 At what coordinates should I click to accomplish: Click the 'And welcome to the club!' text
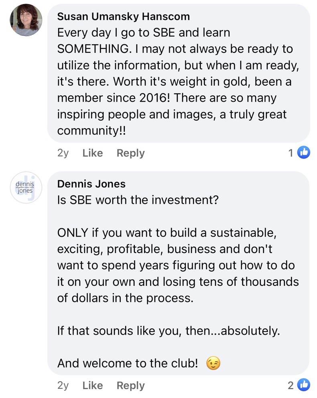tap(128, 364)
